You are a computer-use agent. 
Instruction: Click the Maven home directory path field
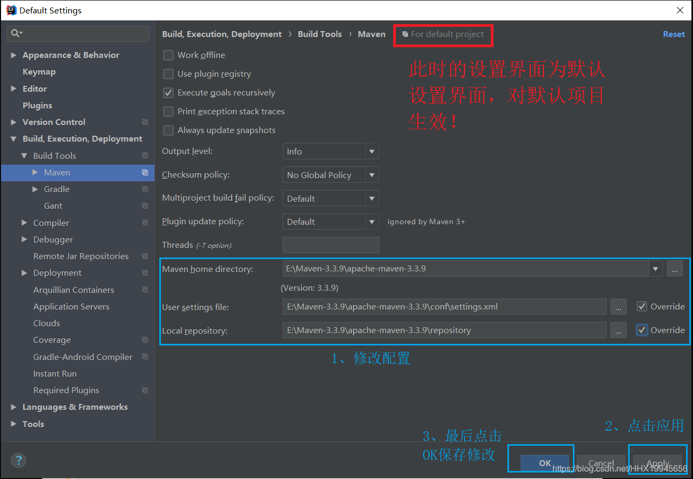pos(466,269)
